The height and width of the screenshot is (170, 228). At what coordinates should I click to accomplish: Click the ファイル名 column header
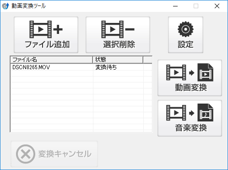[52, 60]
